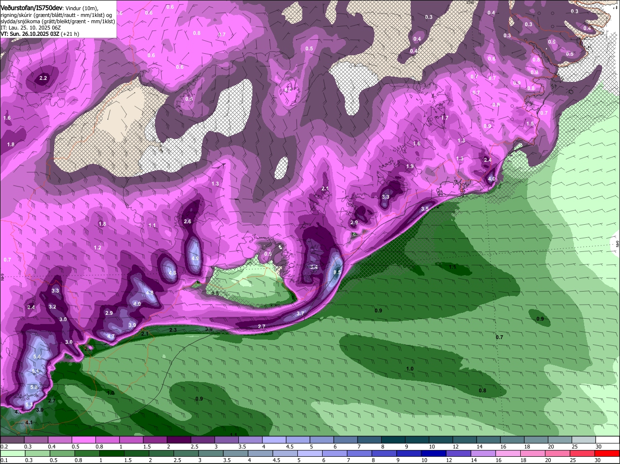Screen dimensions: 620x464
Task: Click the 5.8 value on the map
Action: click(34, 387)
